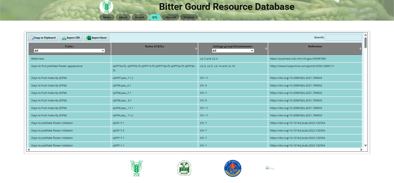The width and height of the screenshot is (394, 183).
Task: Sort the Reference column with its sort arrow
Action: tap(360, 49)
